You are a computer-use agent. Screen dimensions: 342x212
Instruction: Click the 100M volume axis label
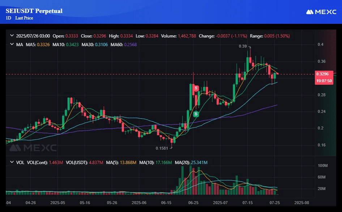click(322, 166)
